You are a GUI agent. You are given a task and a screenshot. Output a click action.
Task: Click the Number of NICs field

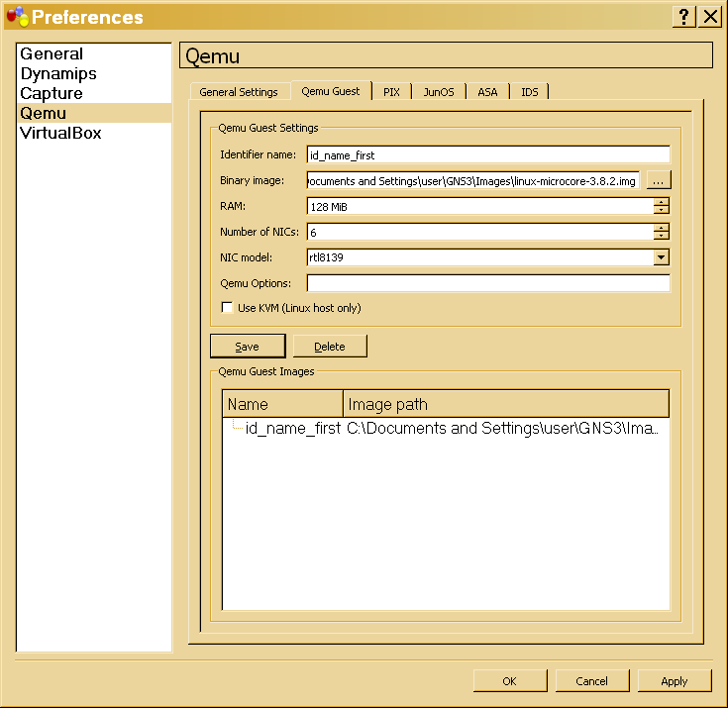480,232
